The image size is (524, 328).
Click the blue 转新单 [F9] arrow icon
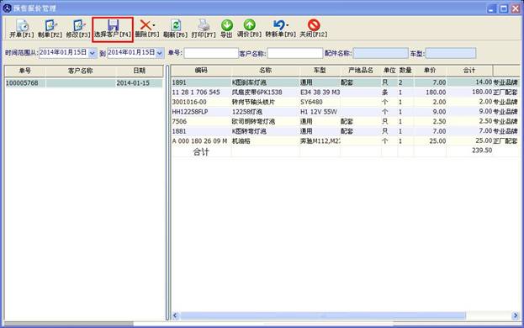[278, 25]
